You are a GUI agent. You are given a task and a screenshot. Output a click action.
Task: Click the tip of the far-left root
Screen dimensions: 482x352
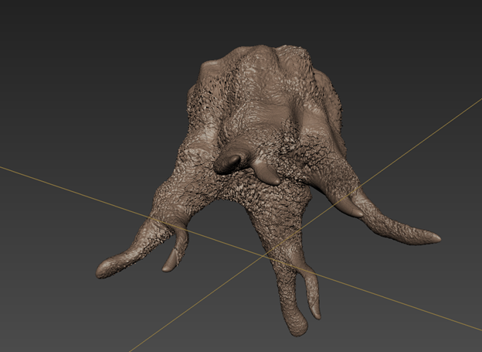coord(102,270)
